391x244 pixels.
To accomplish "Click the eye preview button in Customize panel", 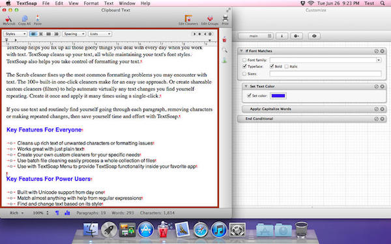I will coord(314,36).
